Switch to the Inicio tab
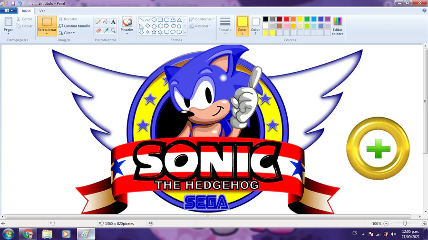 click(x=26, y=11)
